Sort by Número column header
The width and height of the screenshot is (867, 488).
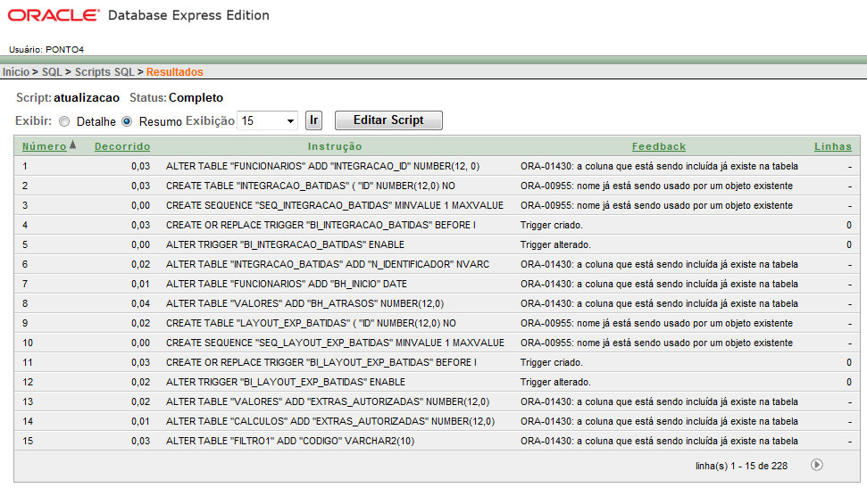click(x=44, y=146)
